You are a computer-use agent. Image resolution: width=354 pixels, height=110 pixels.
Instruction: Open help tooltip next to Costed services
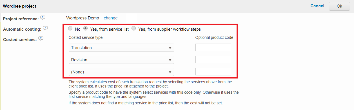click(41, 39)
